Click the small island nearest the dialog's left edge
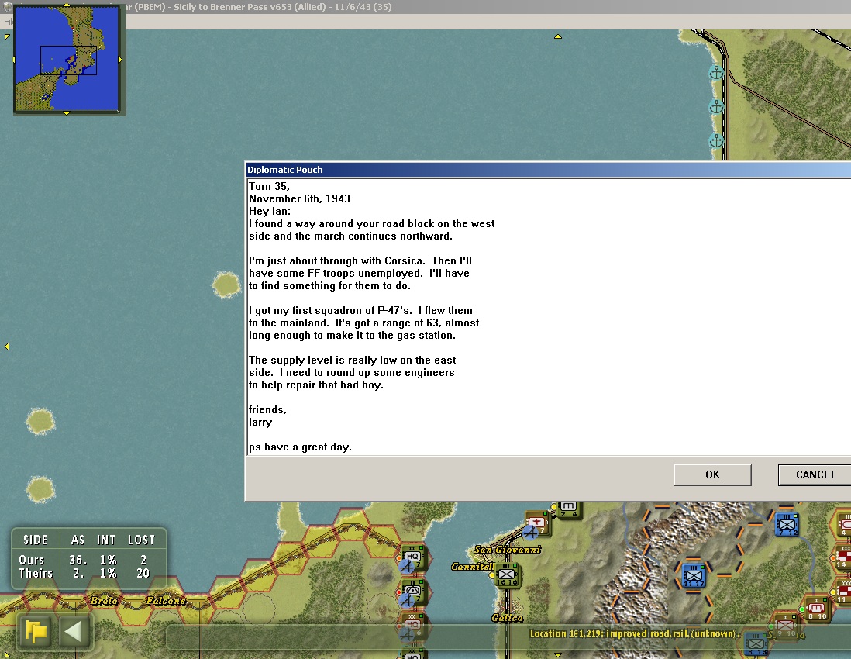851x659 pixels. [226, 285]
